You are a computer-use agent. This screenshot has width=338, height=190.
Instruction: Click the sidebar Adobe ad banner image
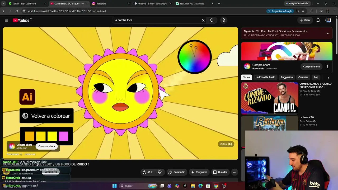[287, 51]
